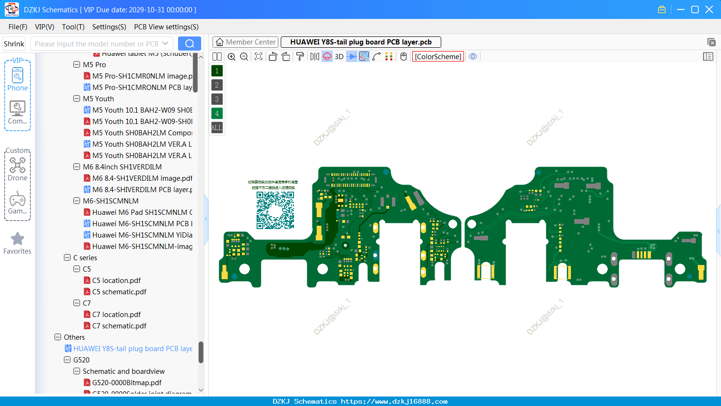Click the Shrink button
Screen dimensions: 721x406
[x=14, y=44]
